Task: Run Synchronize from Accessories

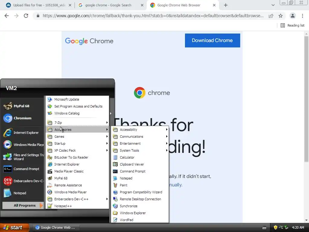Action: (x=140, y=206)
